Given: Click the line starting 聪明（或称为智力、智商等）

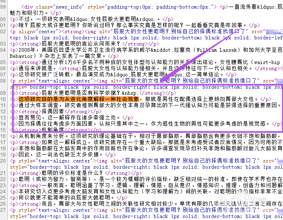Looking at the screenshot, I should tap(146, 179).
